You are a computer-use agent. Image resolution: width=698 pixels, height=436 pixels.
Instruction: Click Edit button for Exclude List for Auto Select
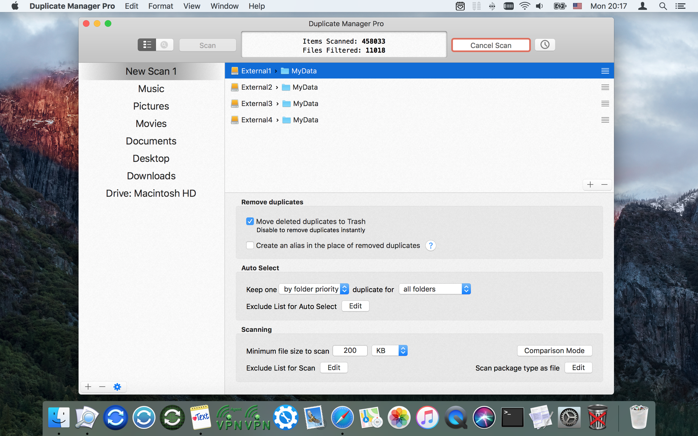[355, 305]
